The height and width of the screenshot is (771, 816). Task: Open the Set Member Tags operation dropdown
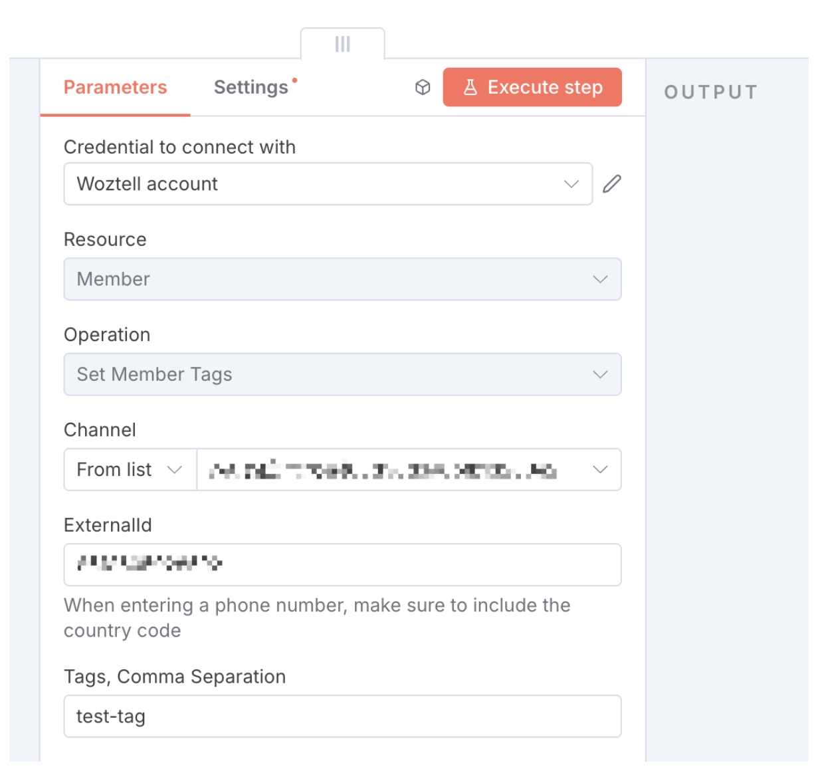point(343,374)
